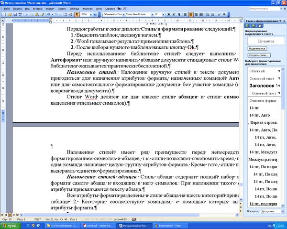
Task: Click the task pane home icon
Action: (260, 26)
